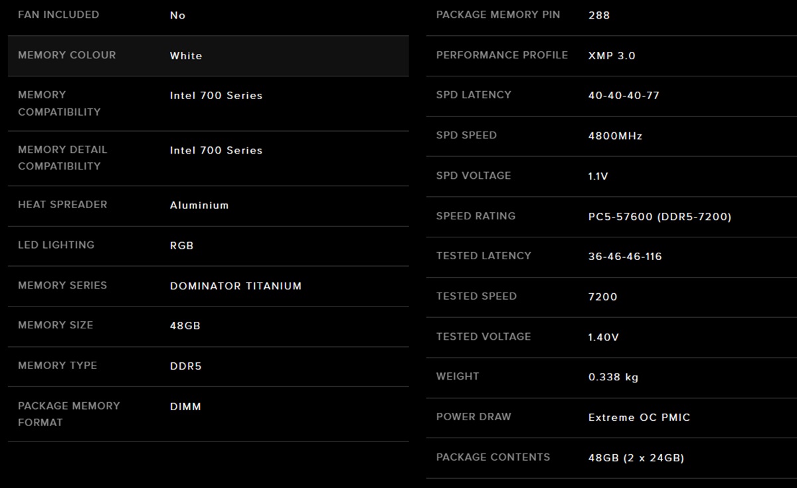The height and width of the screenshot is (488, 797).
Task: Click the "MEMORY DETAIL COMPATIBILITY" label
Action: (62, 158)
